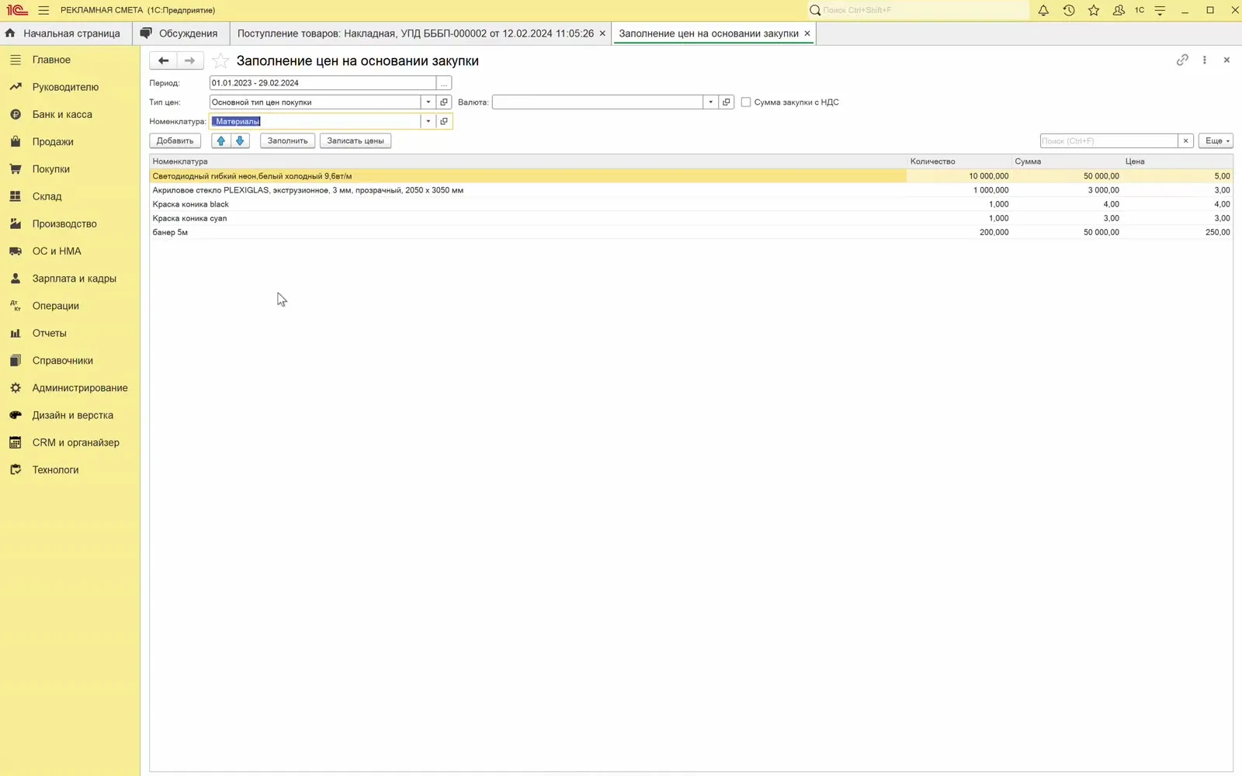Viewport: 1242px width, 776px height.
Task: Click the Период date range field
Action: 322,83
